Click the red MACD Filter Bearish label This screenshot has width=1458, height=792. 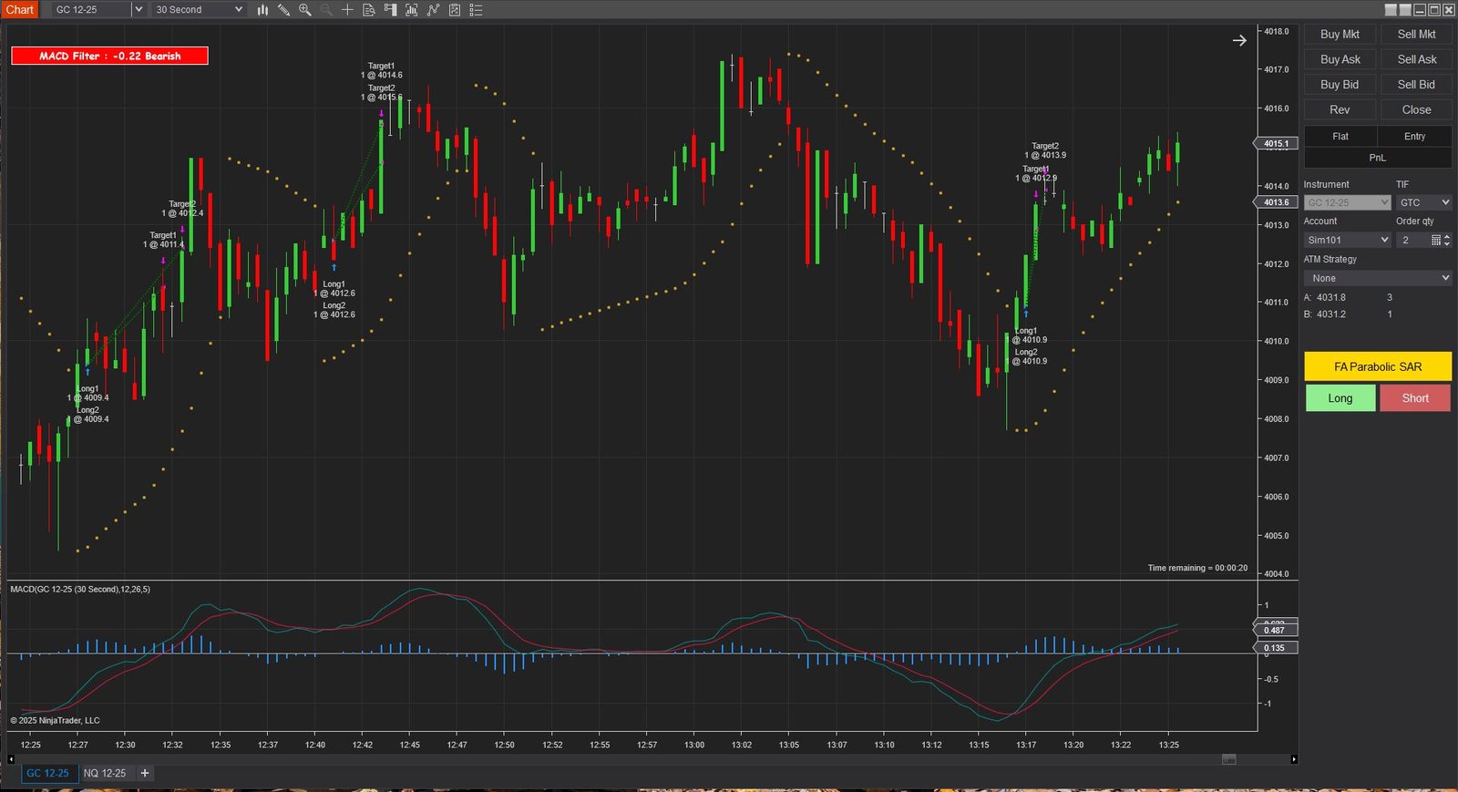[109, 57]
